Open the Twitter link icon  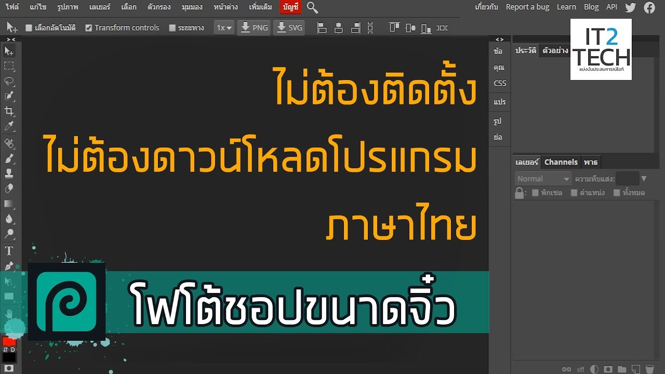pyautogui.click(x=631, y=7)
